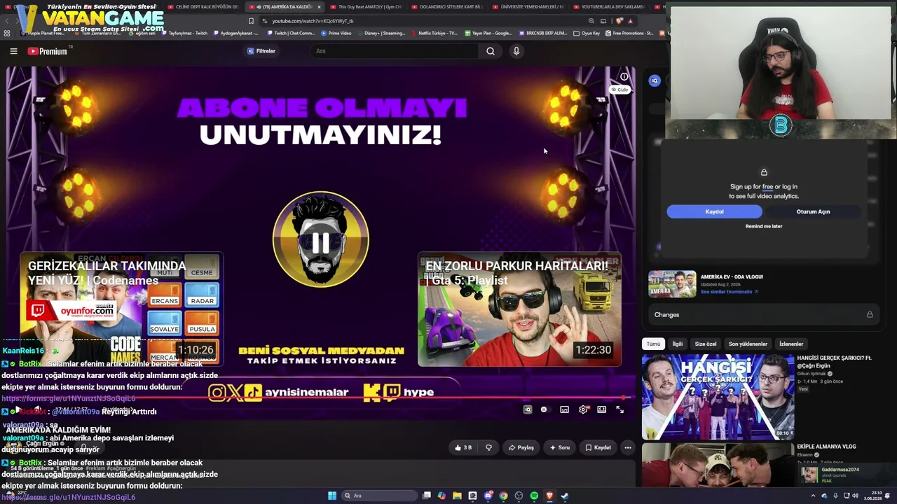
Task: Click the Oturum Açın login button
Action: point(813,211)
